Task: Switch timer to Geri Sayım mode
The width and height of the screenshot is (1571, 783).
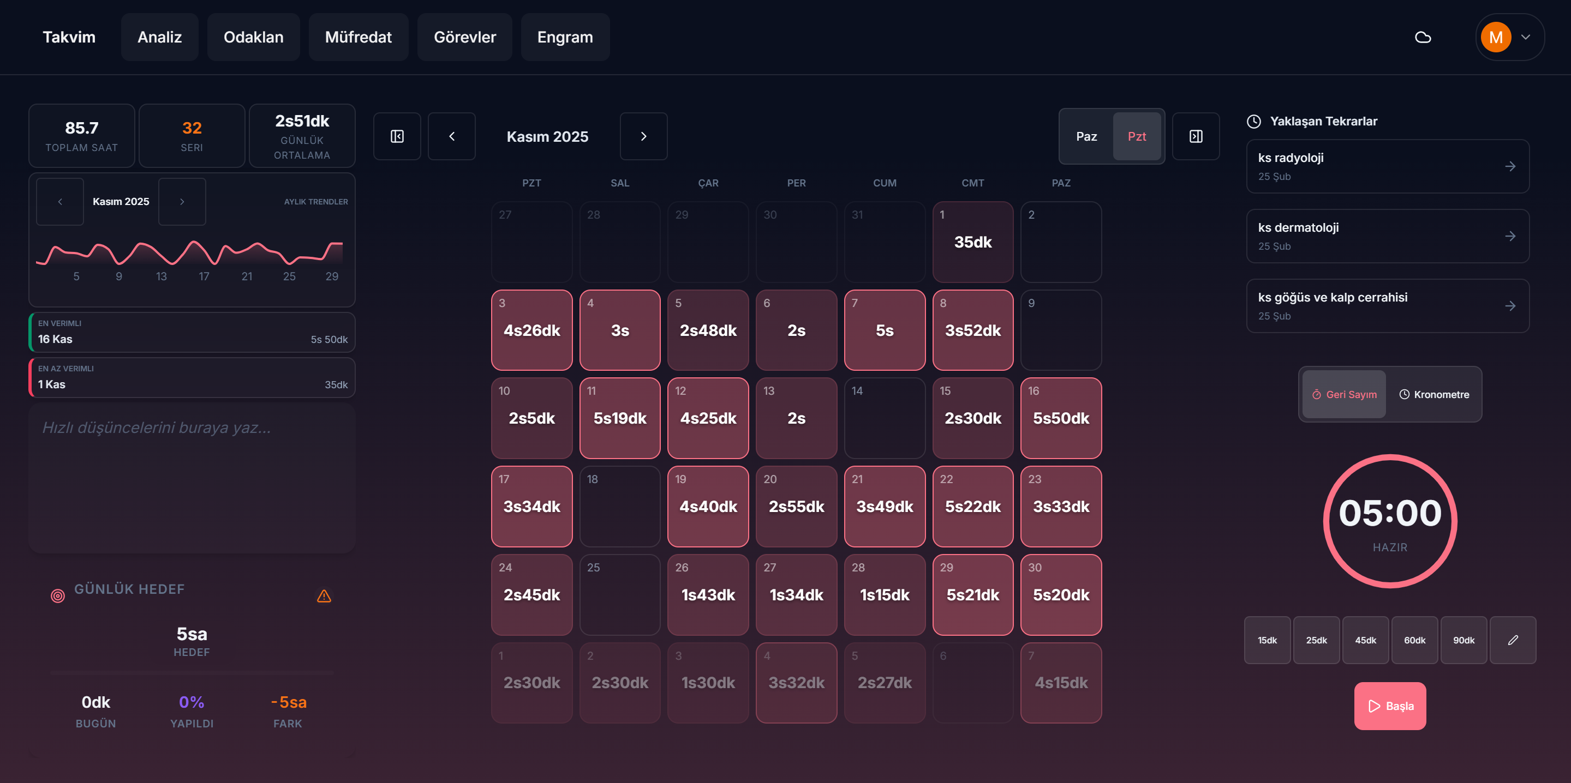Action: (x=1344, y=394)
